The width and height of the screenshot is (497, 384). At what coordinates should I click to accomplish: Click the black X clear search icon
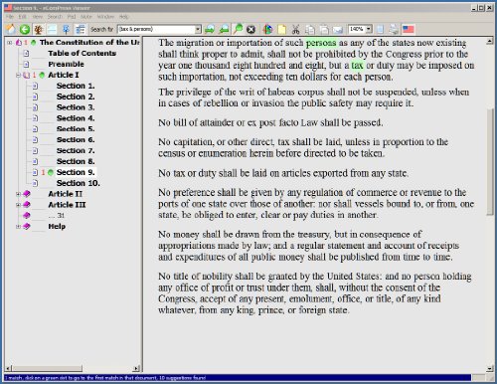point(251,29)
